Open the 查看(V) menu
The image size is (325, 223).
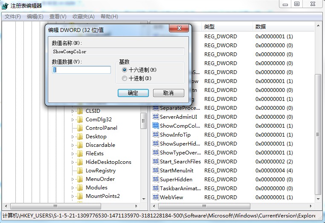pos(58,17)
